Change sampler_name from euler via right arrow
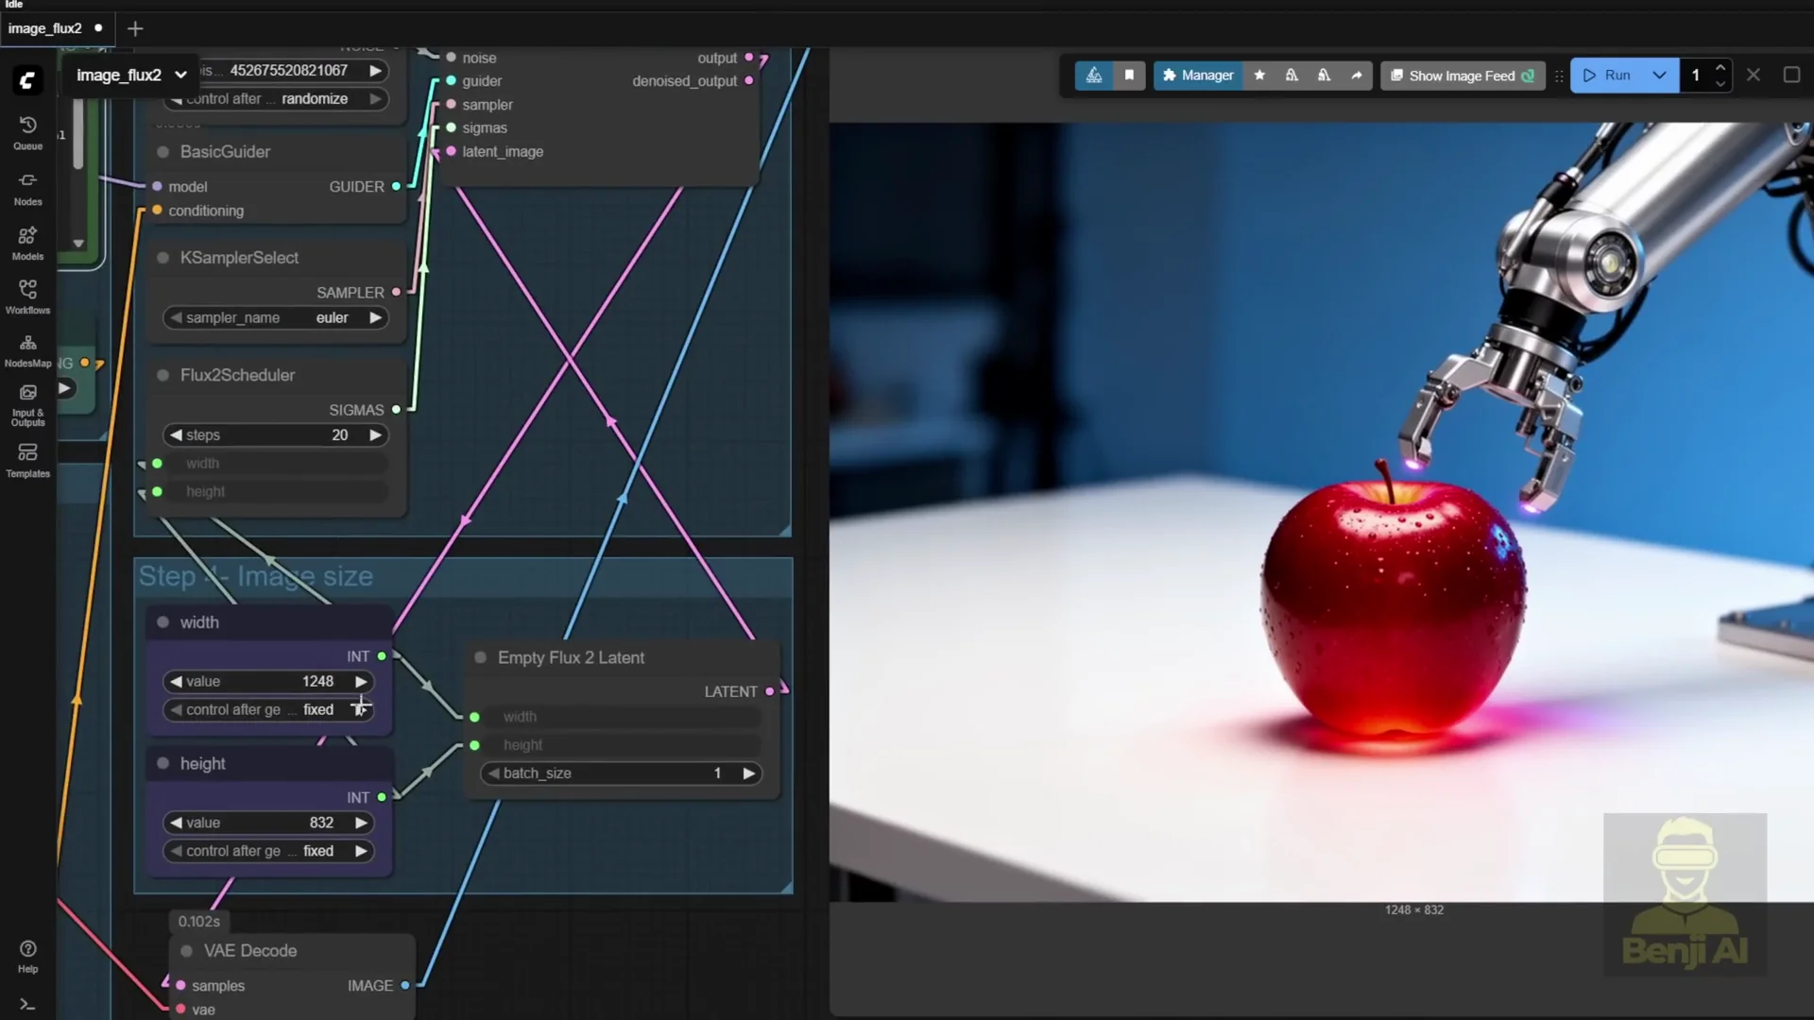The width and height of the screenshot is (1814, 1020). pos(375,317)
